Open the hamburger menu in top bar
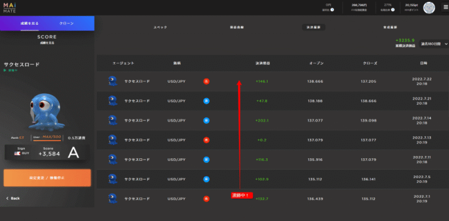The width and height of the screenshot is (449, 221). coord(446,8)
